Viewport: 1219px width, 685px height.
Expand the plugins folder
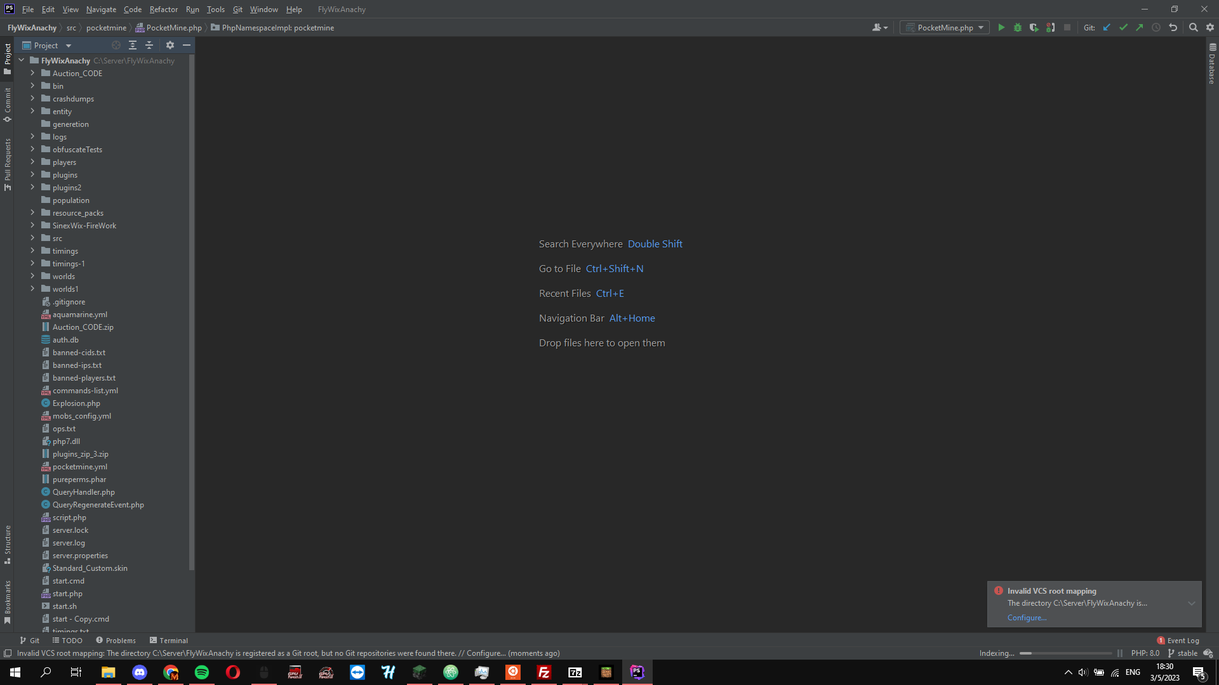point(32,174)
